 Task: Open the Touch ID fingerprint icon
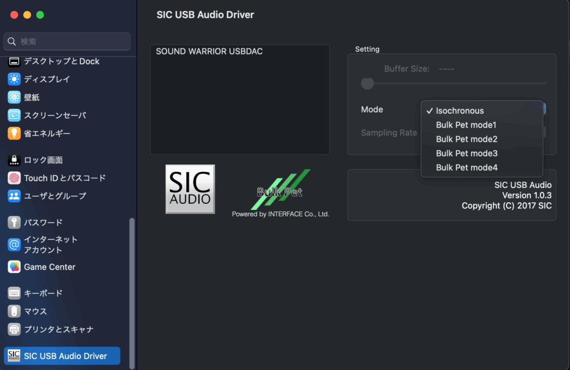14,178
